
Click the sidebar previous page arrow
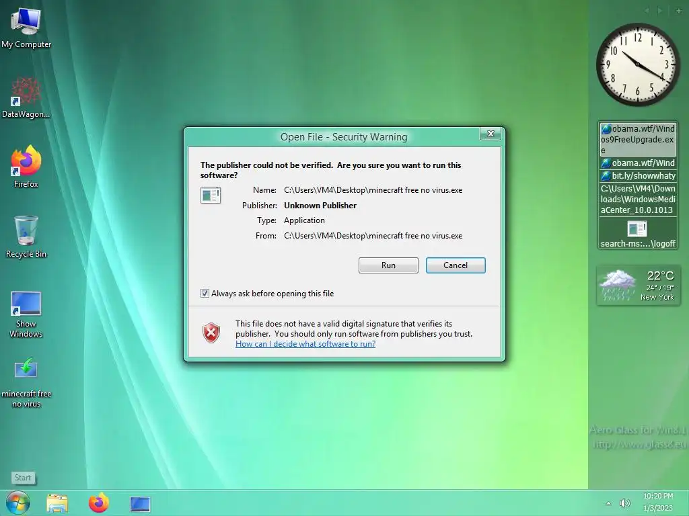click(647, 11)
